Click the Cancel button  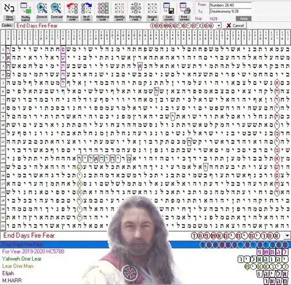(235, 26)
